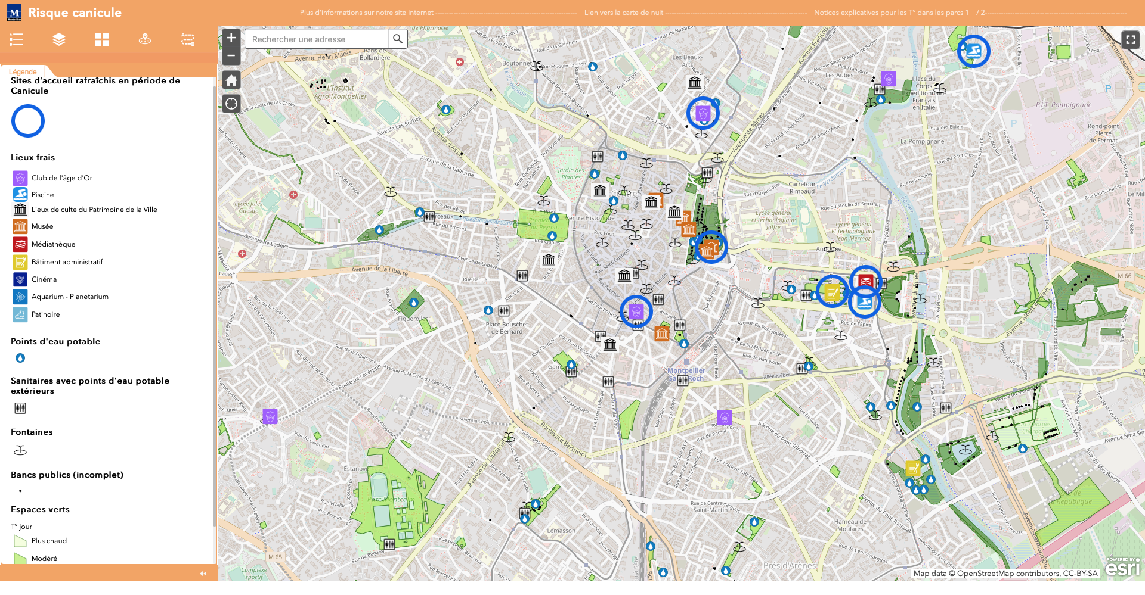This screenshot has height=595, width=1145.
Task: Open the legend list widget
Action: click(16, 40)
